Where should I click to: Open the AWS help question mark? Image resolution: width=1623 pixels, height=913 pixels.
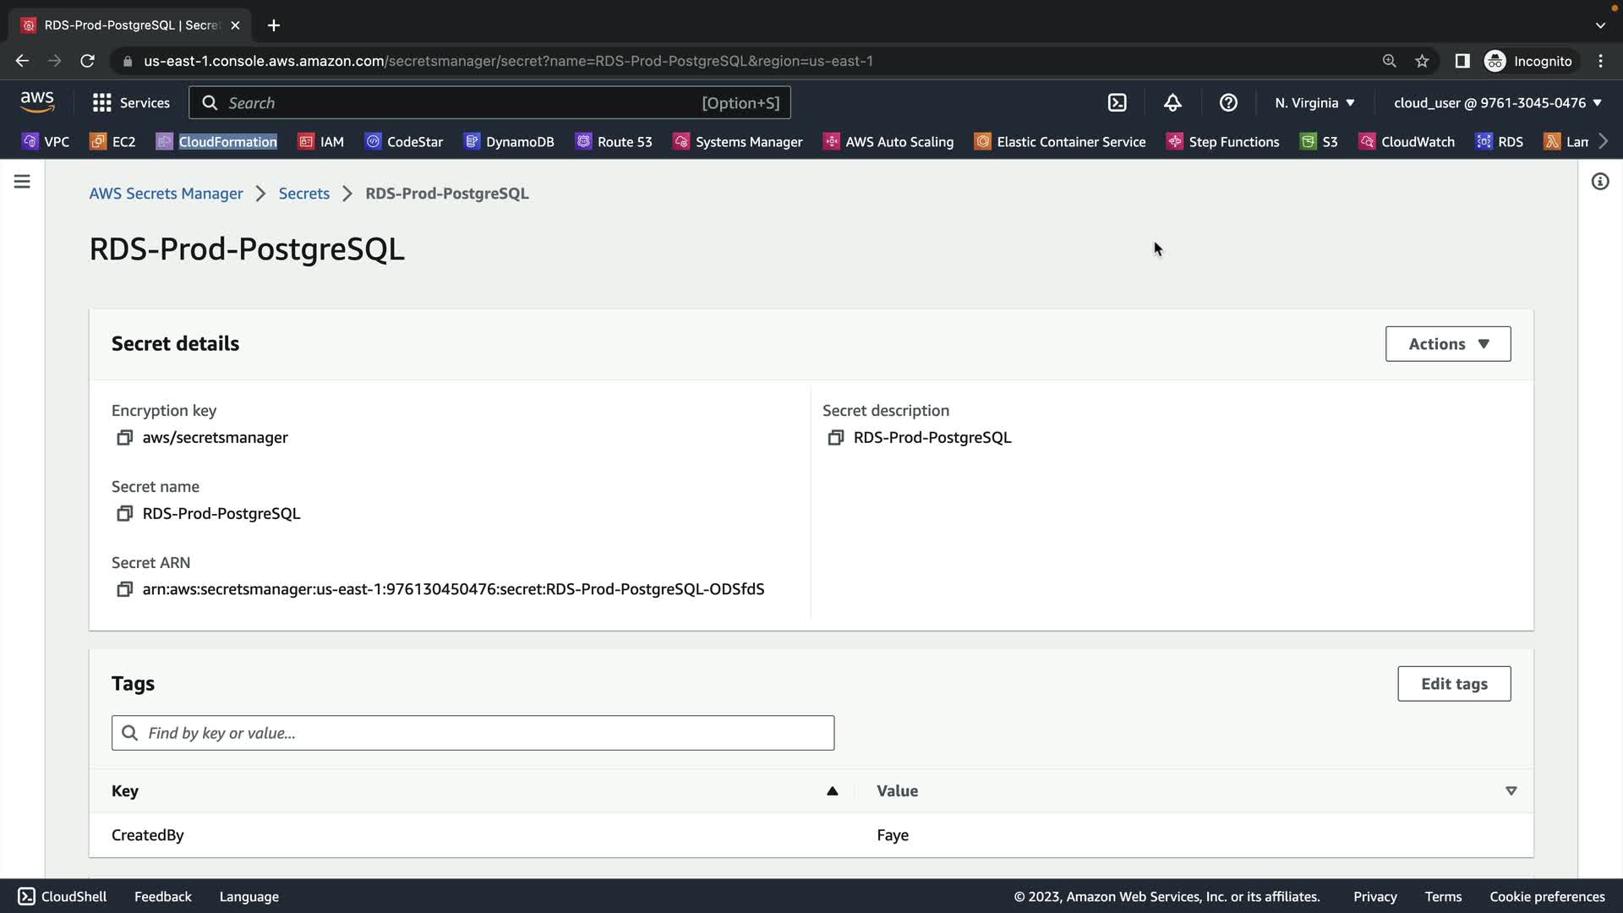click(x=1228, y=102)
